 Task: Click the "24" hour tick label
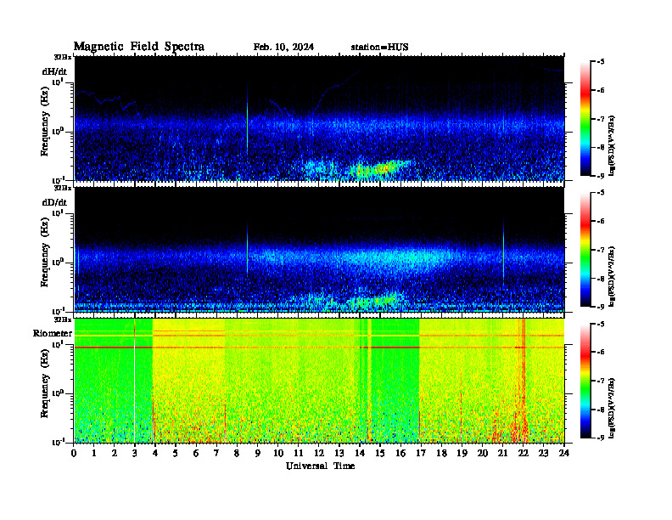coord(564,453)
